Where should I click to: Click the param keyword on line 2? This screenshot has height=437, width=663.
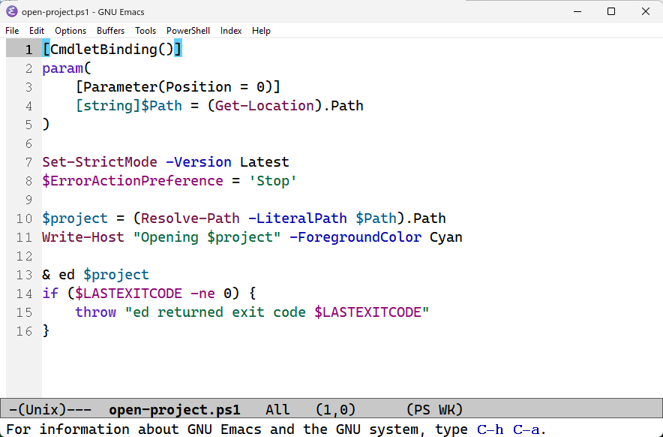tap(62, 68)
